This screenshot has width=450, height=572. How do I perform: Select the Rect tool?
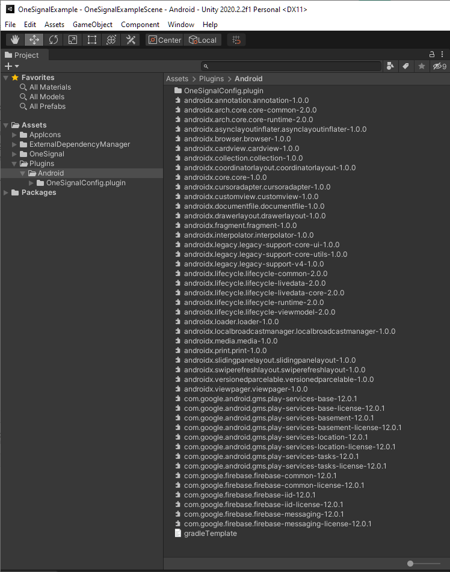[92, 40]
